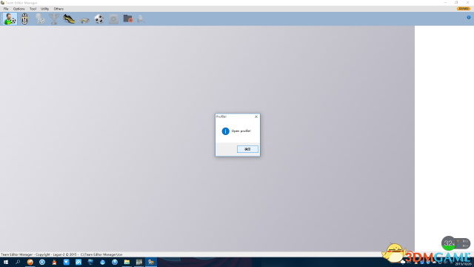Open the trophy competitions icon
This screenshot has height=267, width=474.
tap(54, 19)
